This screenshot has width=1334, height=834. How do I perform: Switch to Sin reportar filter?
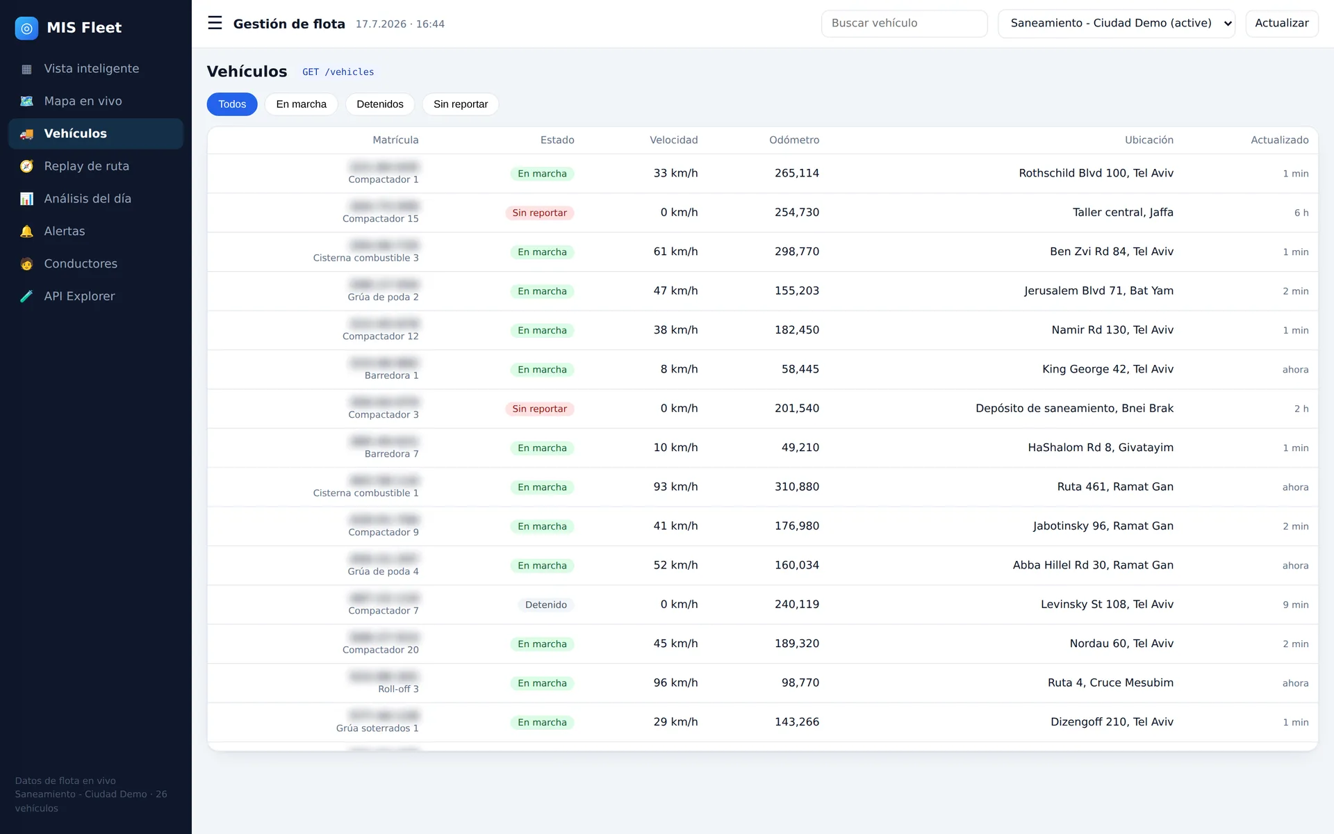[461, 104]
